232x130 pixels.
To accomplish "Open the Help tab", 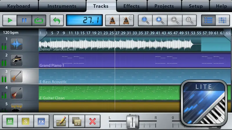I will tap(221, 6).
